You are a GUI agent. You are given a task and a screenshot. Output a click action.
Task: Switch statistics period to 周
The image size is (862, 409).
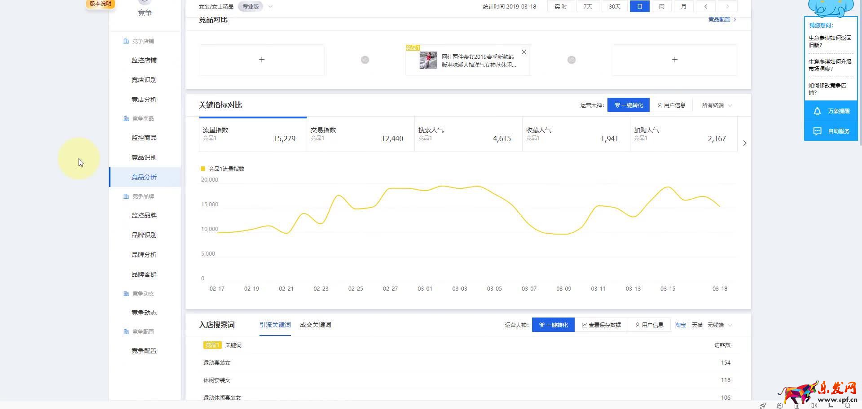pos(661,6)
